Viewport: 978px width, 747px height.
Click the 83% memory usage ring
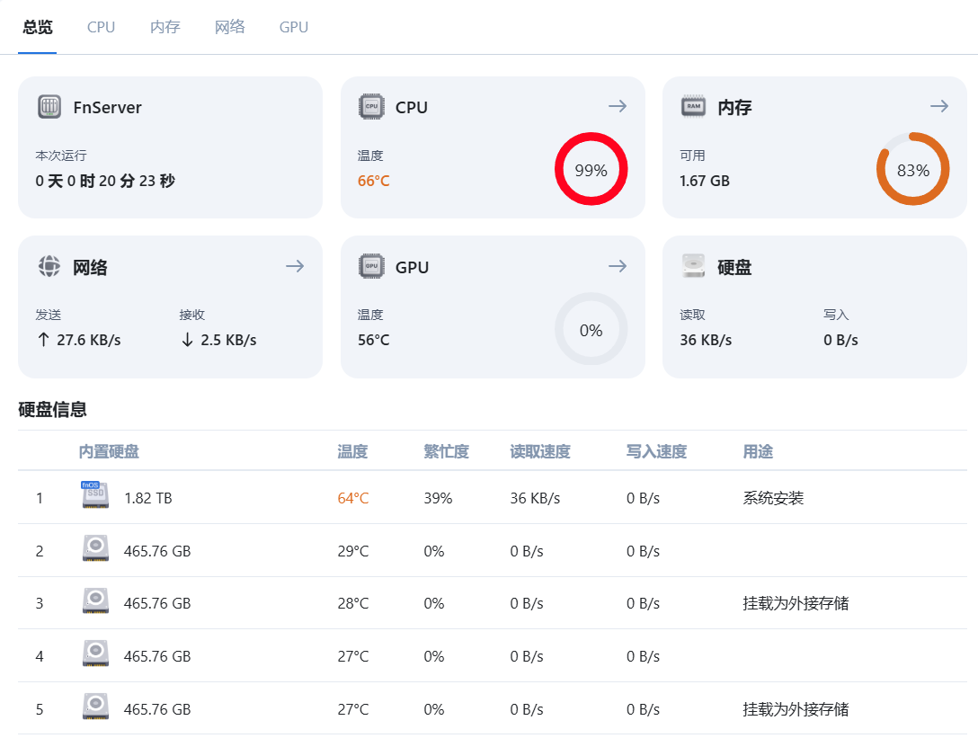tap(912, 169)
